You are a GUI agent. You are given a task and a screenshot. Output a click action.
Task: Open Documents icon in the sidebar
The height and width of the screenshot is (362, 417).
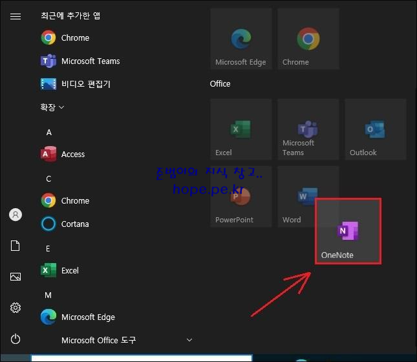(16, 246)
